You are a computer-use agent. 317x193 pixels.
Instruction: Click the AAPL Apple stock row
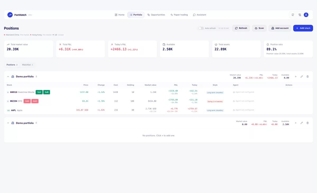(x=158, y=110)
